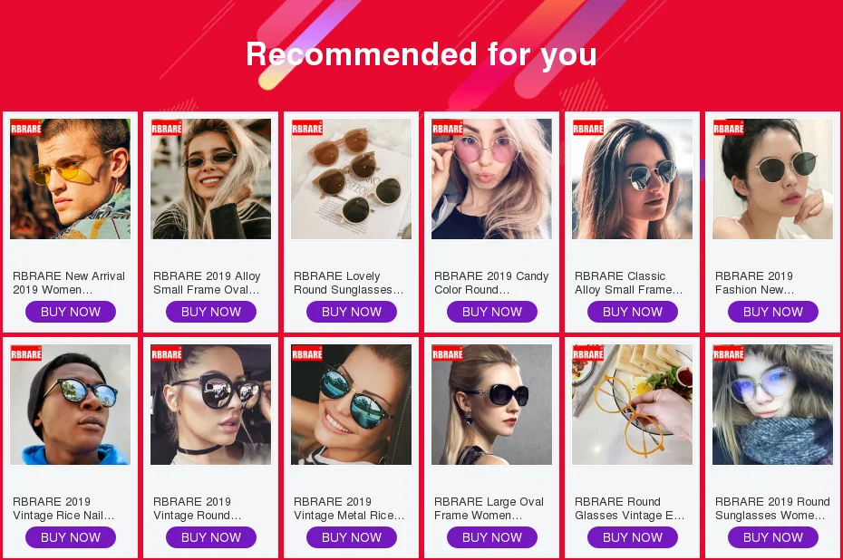Click BUY NOW for 2019 Candy Color Round

pos(492,312)
